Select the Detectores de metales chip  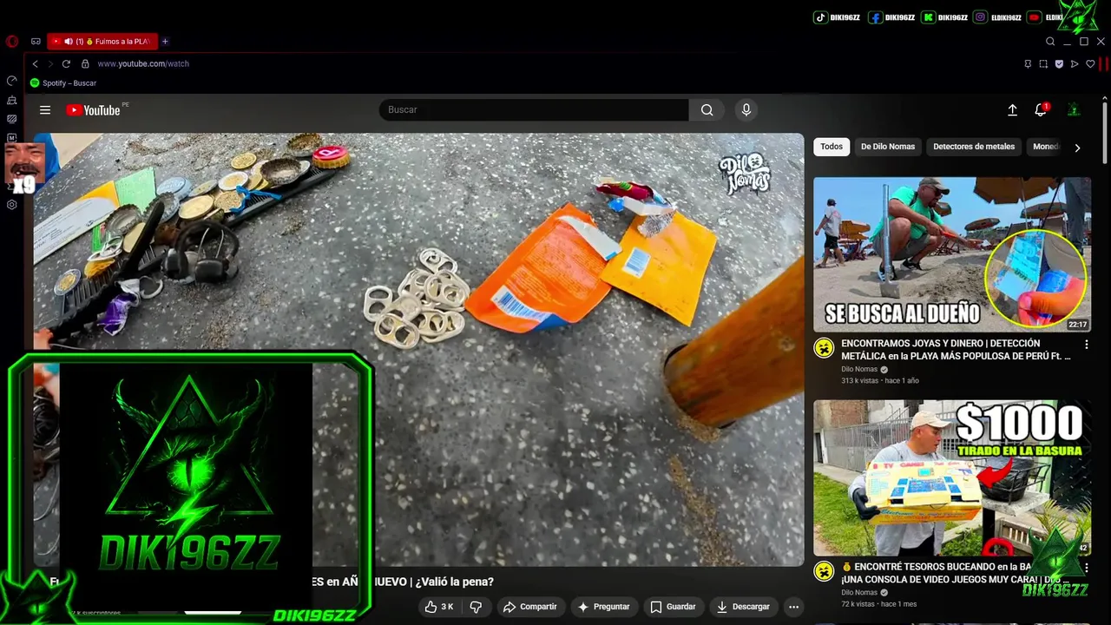click(x=974, y=147)
